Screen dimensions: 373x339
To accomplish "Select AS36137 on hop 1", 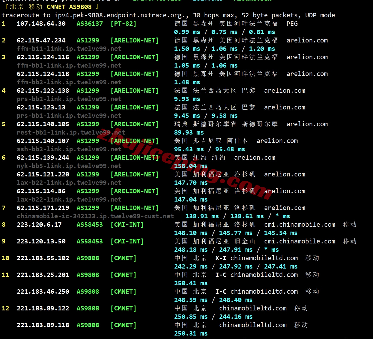I will click(x=90, y=24).
